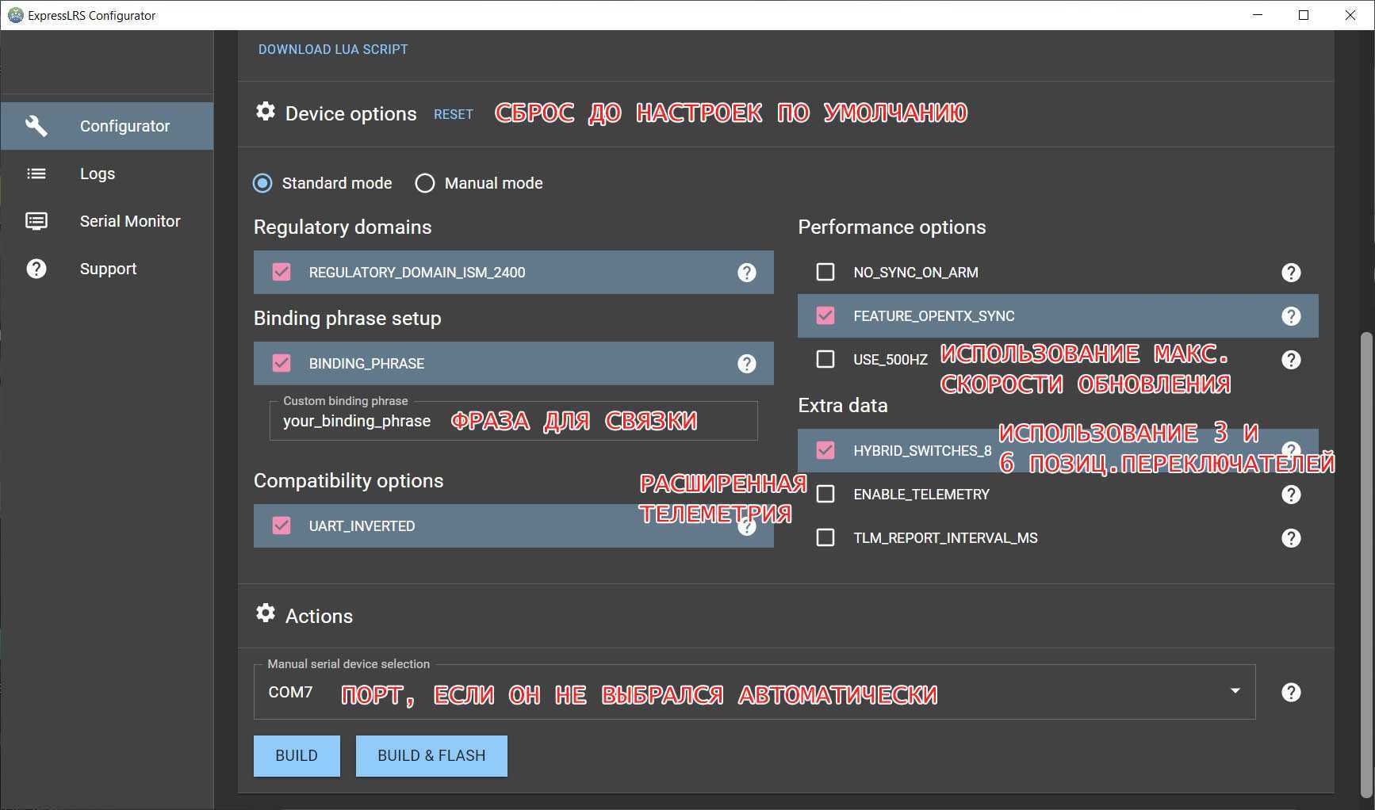The width and height of the screenshot is (1375, 810).
Task: Enable the NO_SYNC_ON_ARM checkbox
Action: point(825,273)
